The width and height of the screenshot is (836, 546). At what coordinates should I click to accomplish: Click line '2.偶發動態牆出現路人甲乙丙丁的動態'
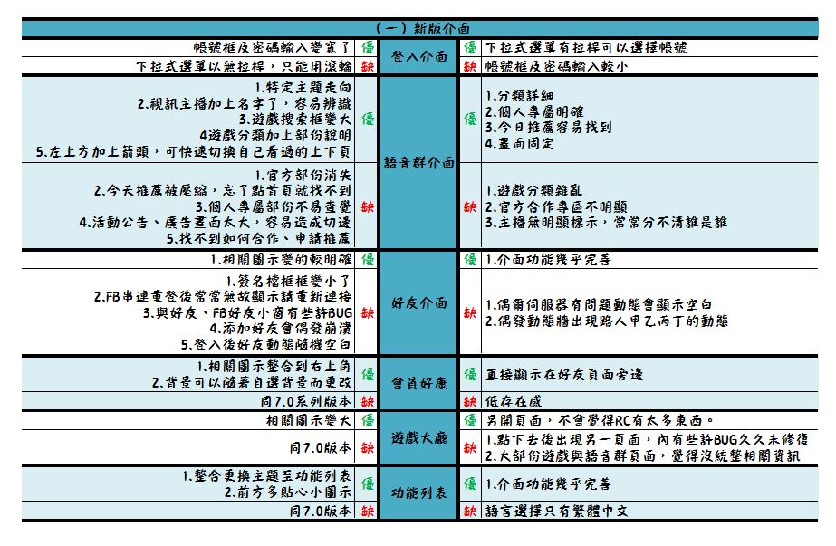click(x=607, y=321)
